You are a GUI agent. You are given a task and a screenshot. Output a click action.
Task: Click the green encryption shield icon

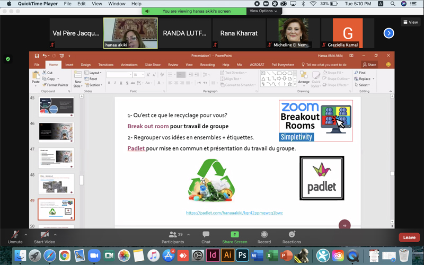[x=8, y=59]
